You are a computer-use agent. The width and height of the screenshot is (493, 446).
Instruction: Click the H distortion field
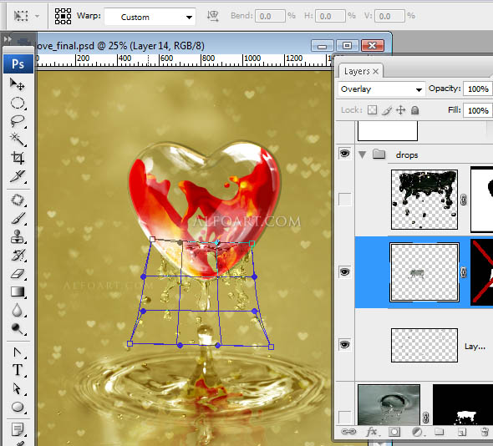(x=330, y=16)
